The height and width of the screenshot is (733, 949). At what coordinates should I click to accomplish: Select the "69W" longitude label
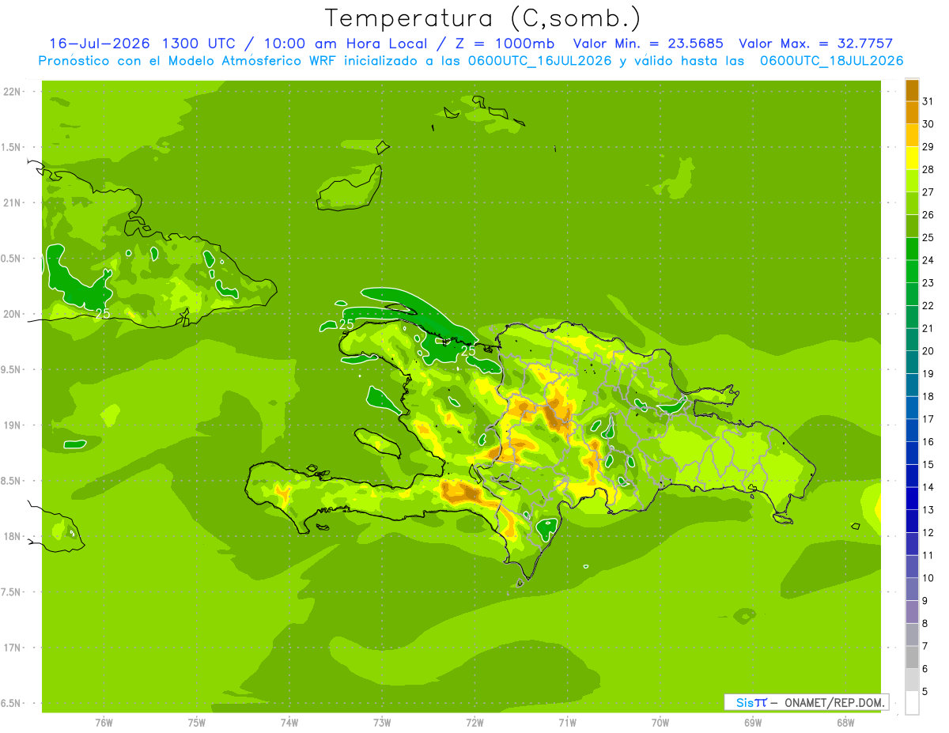pos(753,724)
